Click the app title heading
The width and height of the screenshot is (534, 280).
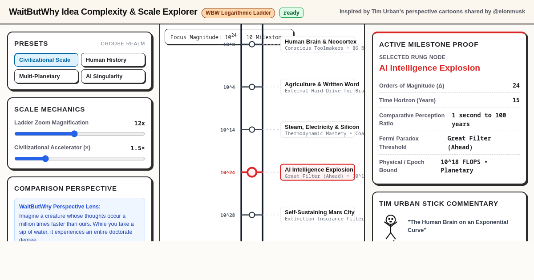[x=103, y=12]
